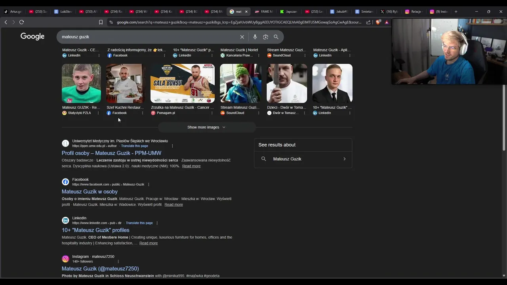Click the bookmark icon by the address bar
The image size is (507, 285).
pos(101,22)
